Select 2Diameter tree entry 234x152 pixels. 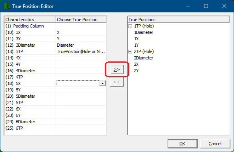click(x=144, y=58)
